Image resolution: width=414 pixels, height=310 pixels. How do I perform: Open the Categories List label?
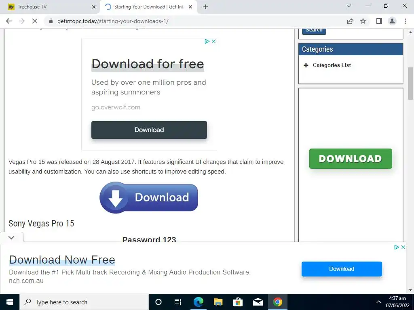[x=332, y=65]
